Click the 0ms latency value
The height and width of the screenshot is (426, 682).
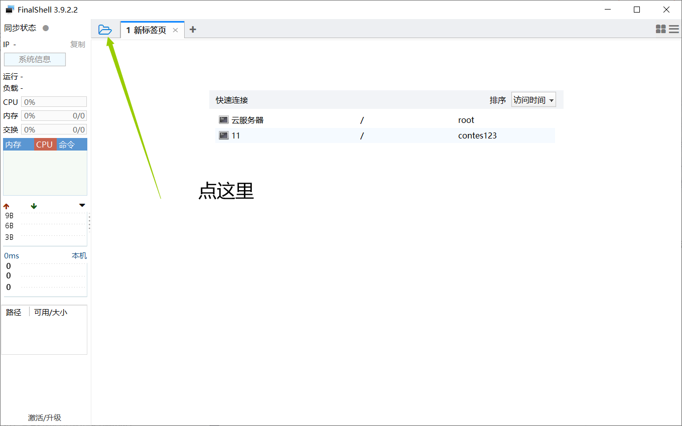[12, 256]
